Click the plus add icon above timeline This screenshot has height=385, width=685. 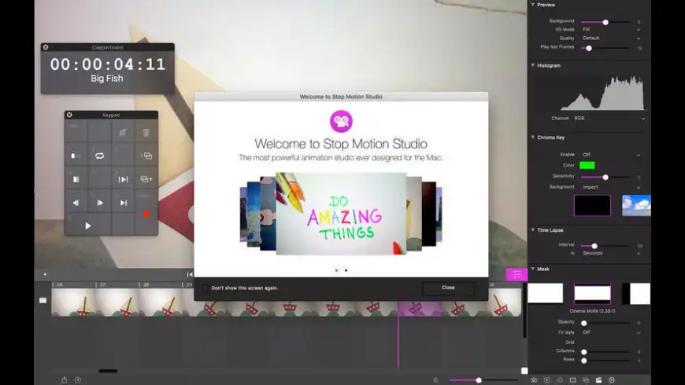tap(45, 274)
